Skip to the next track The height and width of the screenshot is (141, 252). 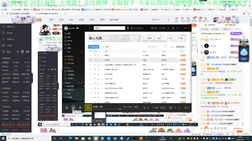(80, 108)
